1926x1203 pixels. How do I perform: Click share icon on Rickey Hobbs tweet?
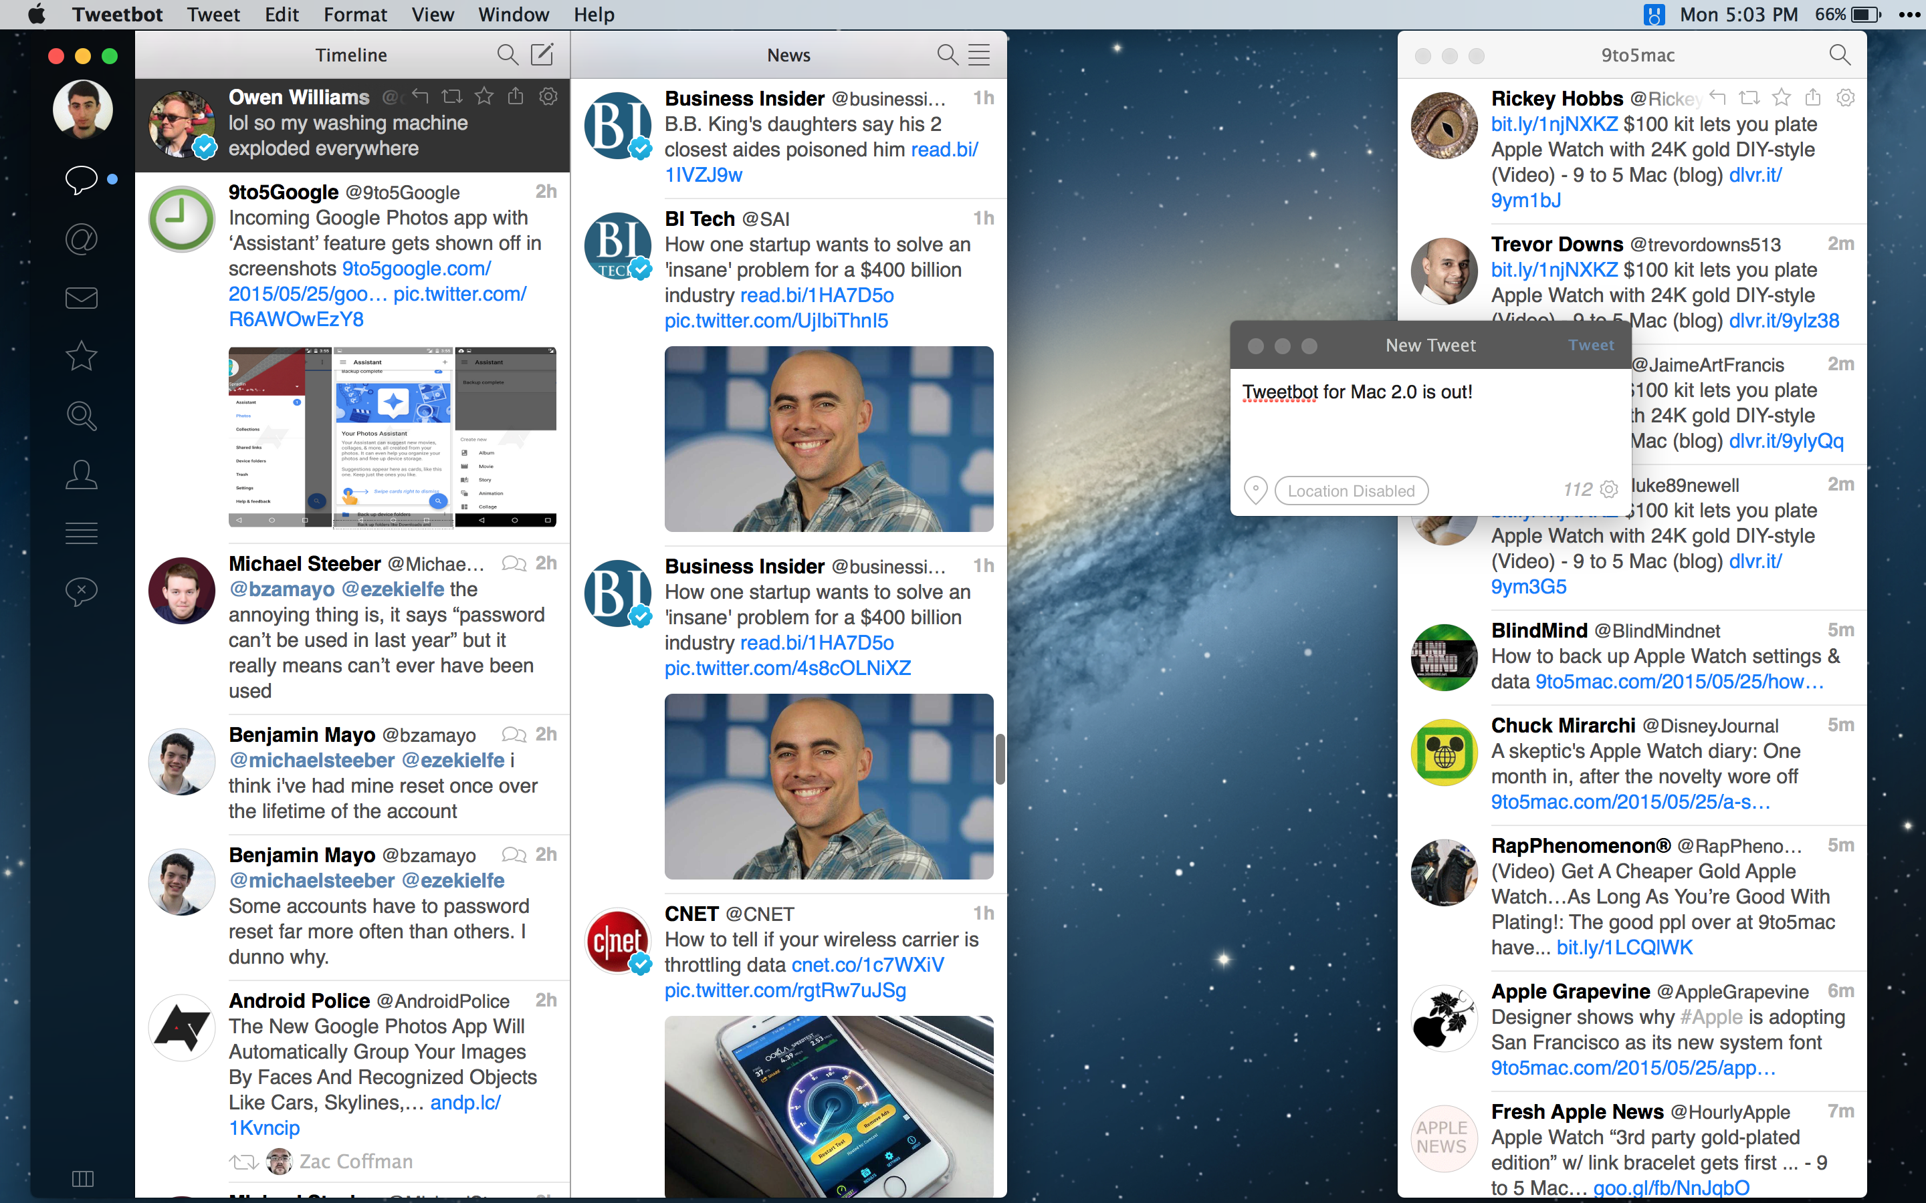[x=1813, y=98]
